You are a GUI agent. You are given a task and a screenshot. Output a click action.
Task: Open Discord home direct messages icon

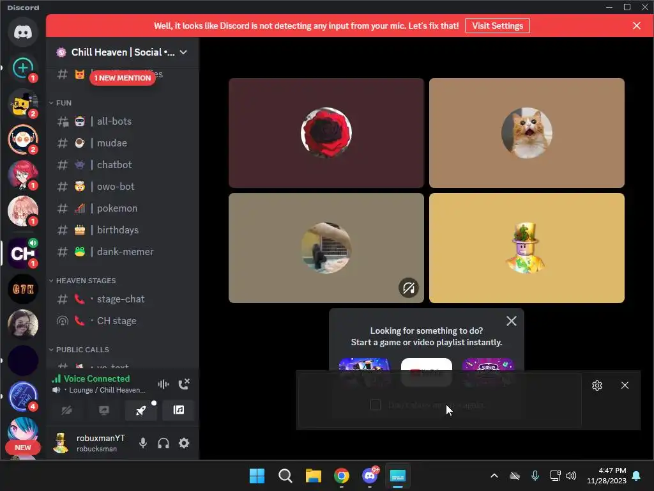point(23,32)
